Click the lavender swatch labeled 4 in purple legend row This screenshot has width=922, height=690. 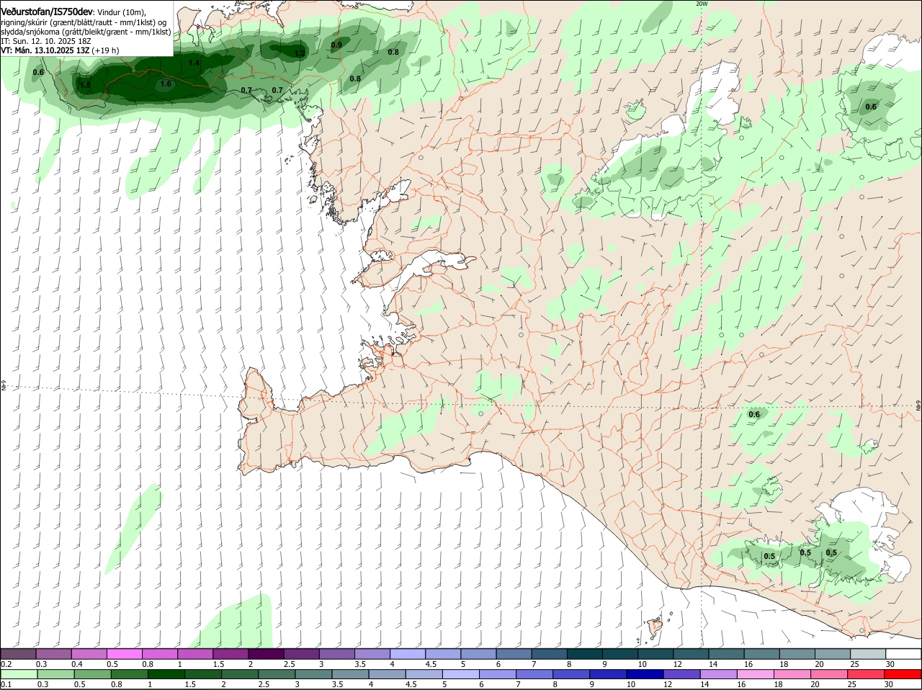tap(407, 653)
